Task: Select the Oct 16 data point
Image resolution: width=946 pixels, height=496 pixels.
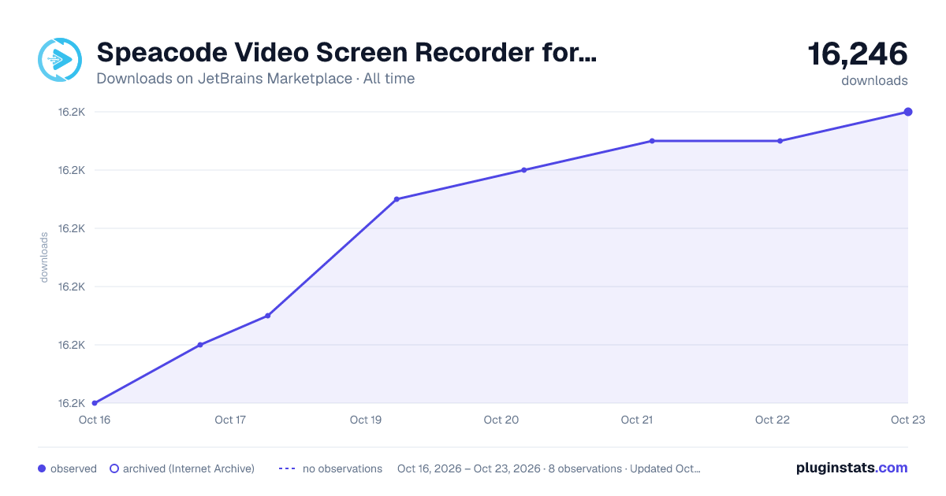Action: click(95, 403)
